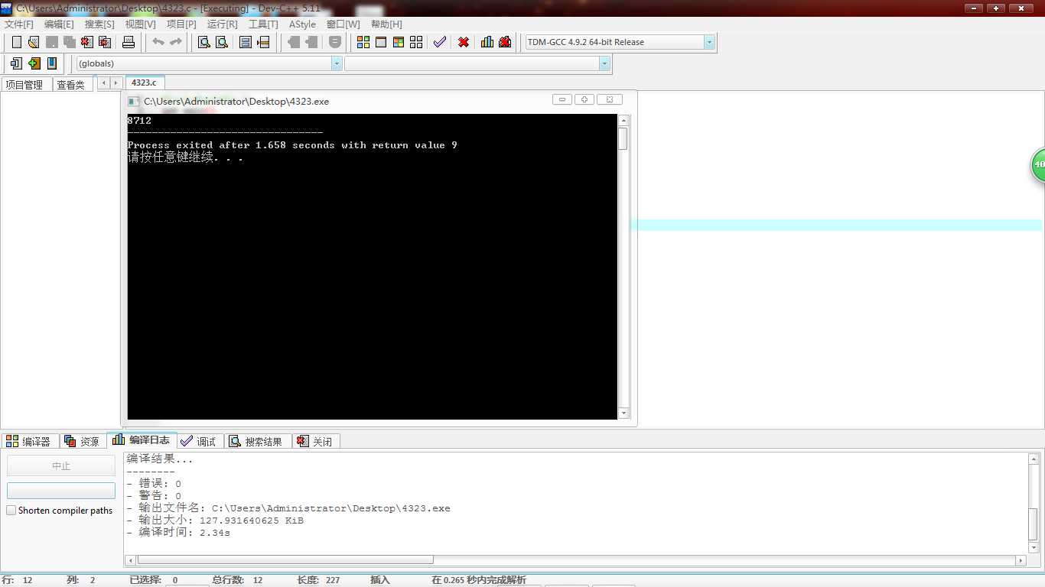Click the Undo arrow icon
Viewport: 1045px width, 587px height.
[158, 42]
